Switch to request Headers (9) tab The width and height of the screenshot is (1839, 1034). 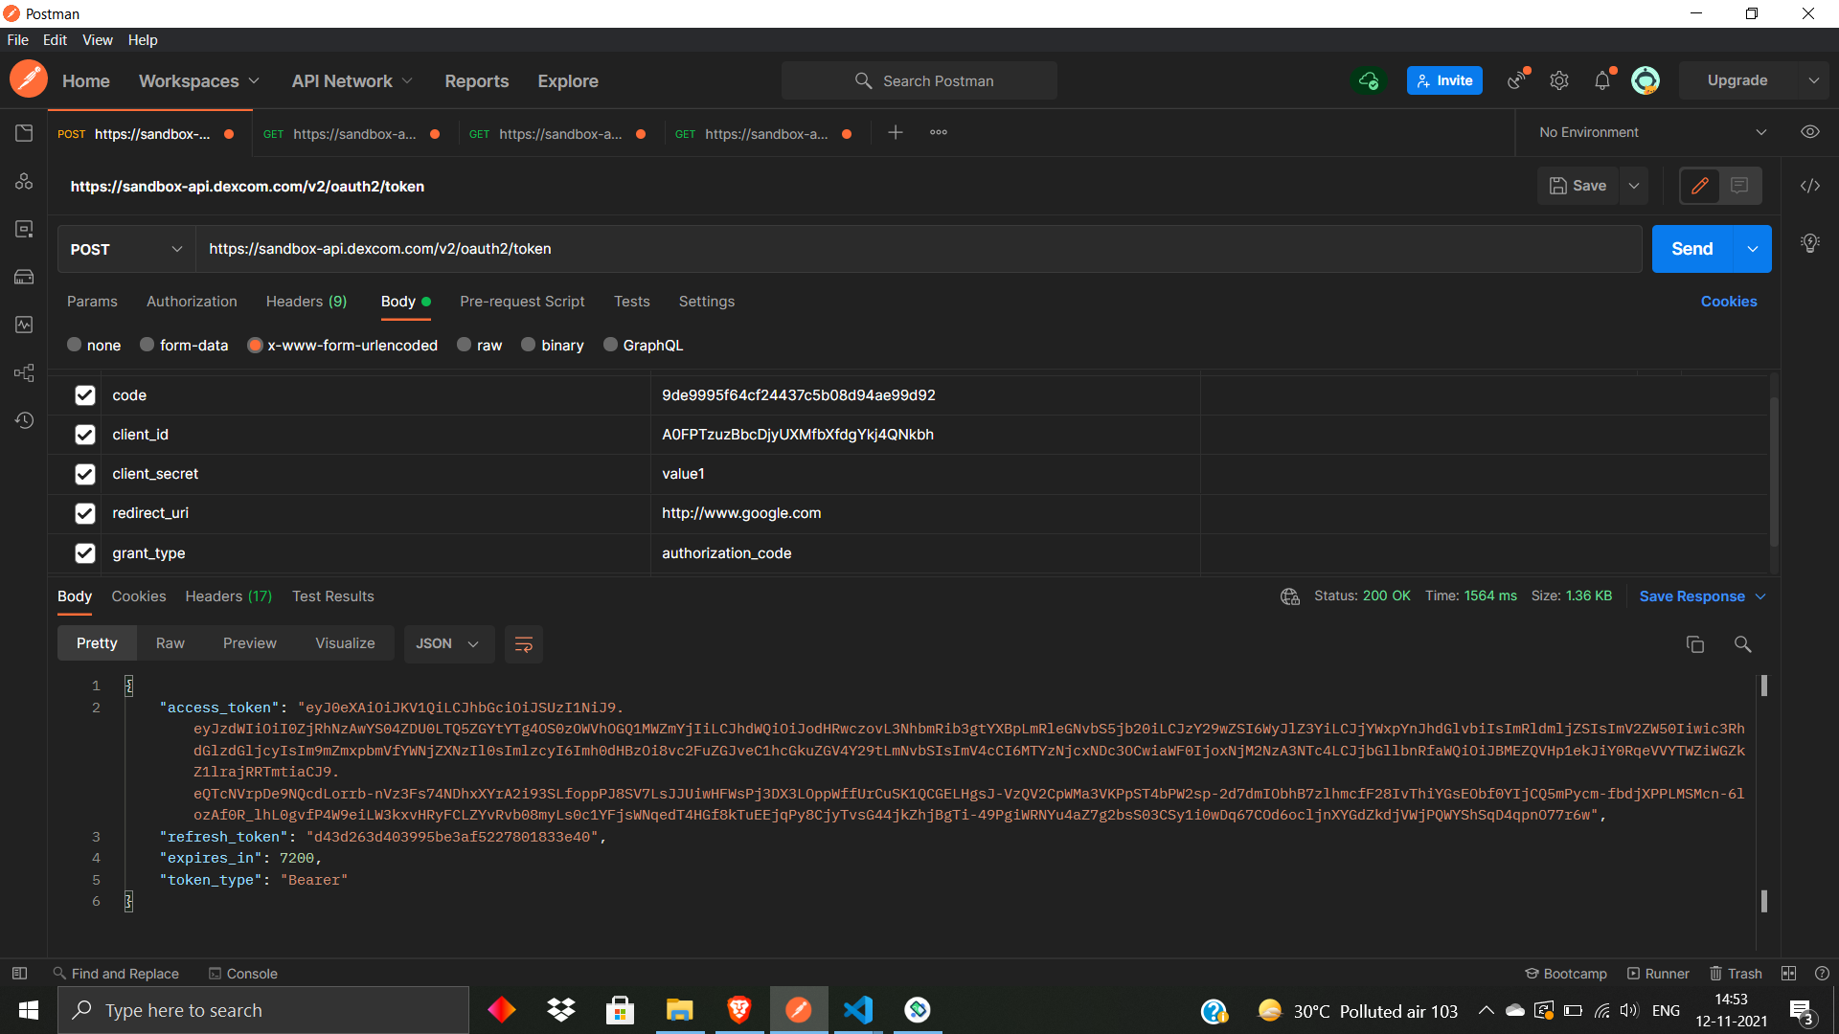coord(306,302)
